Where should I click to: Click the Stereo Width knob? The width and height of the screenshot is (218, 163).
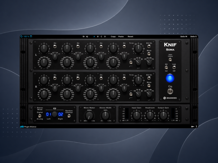[x=105, y=116]
